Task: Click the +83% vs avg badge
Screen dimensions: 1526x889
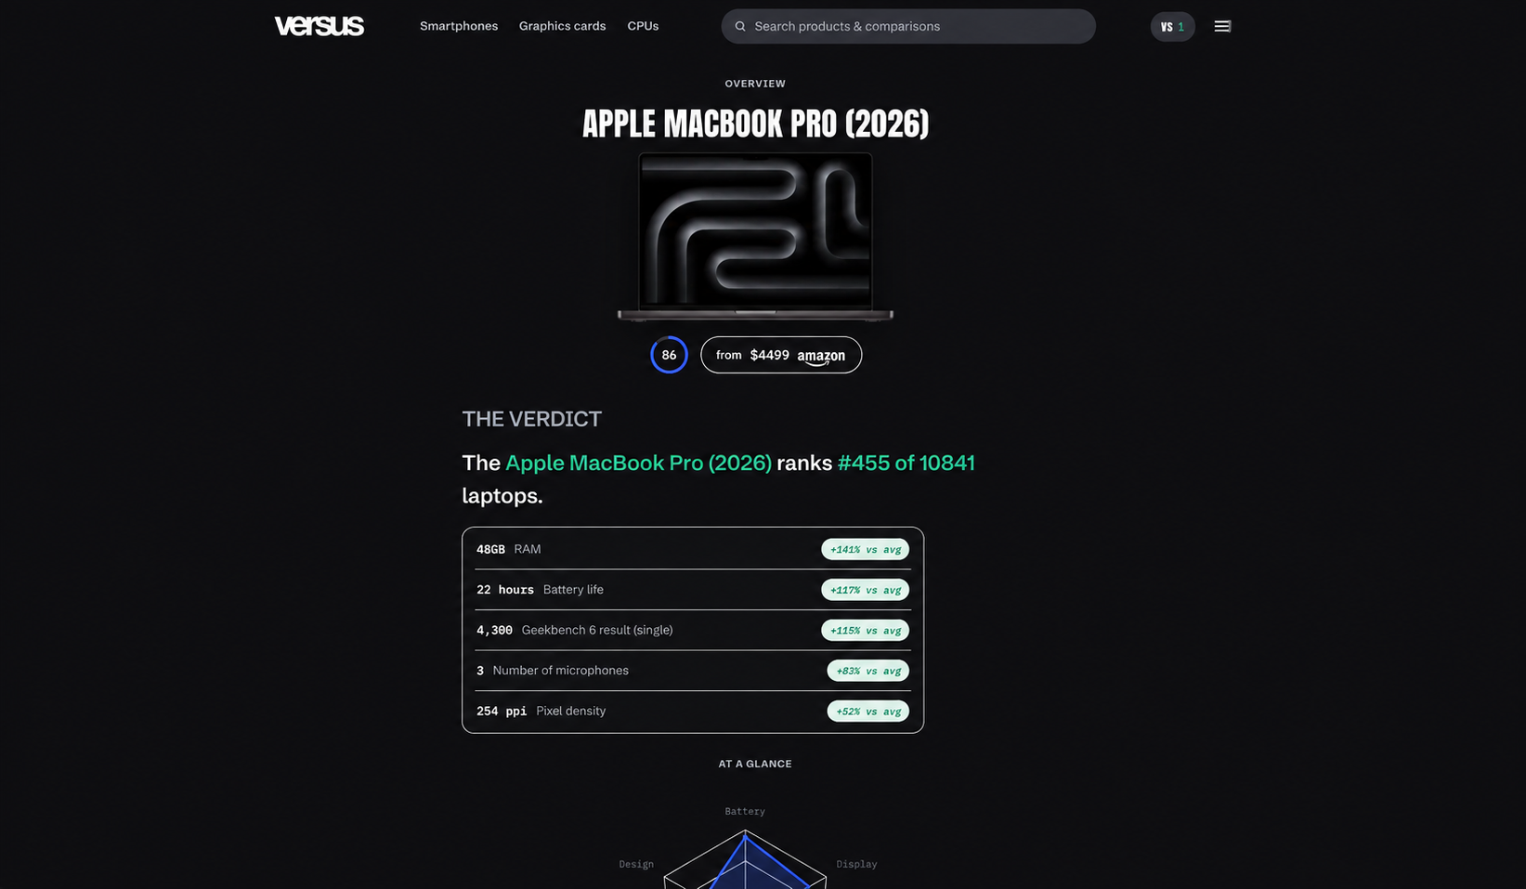Action: point(867,671)
